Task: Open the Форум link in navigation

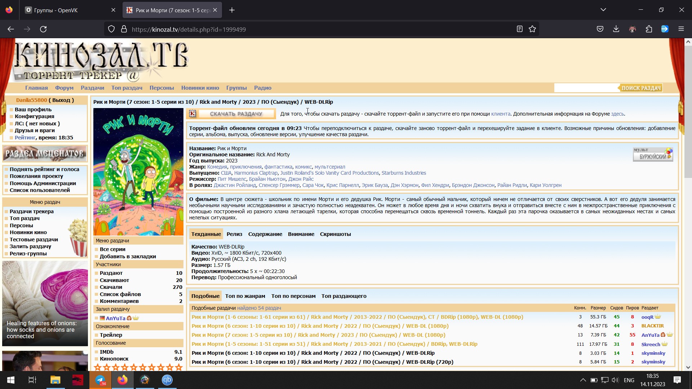Action: coord(64,88)
